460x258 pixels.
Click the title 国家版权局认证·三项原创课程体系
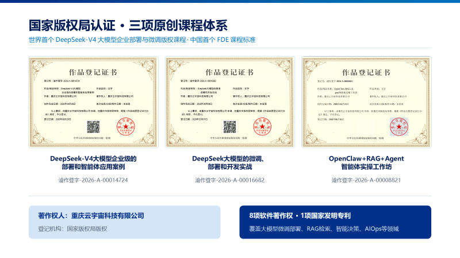coord(128,25)
